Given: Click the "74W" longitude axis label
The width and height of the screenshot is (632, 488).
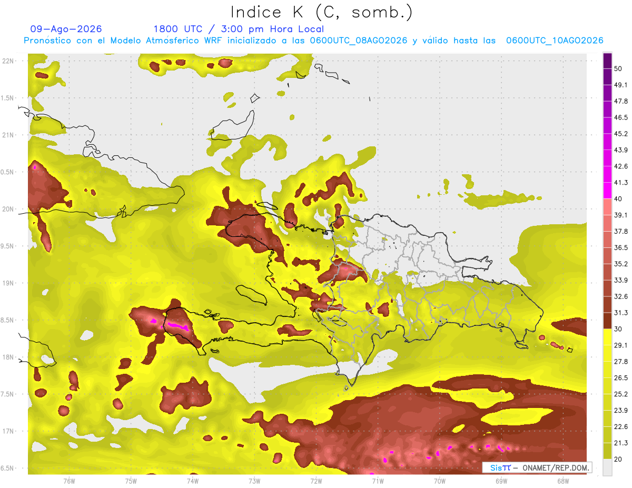Looking at the screenshot, I should click(193, 481).
